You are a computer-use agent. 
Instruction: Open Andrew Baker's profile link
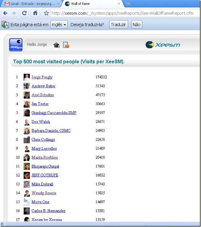[43, 86]
